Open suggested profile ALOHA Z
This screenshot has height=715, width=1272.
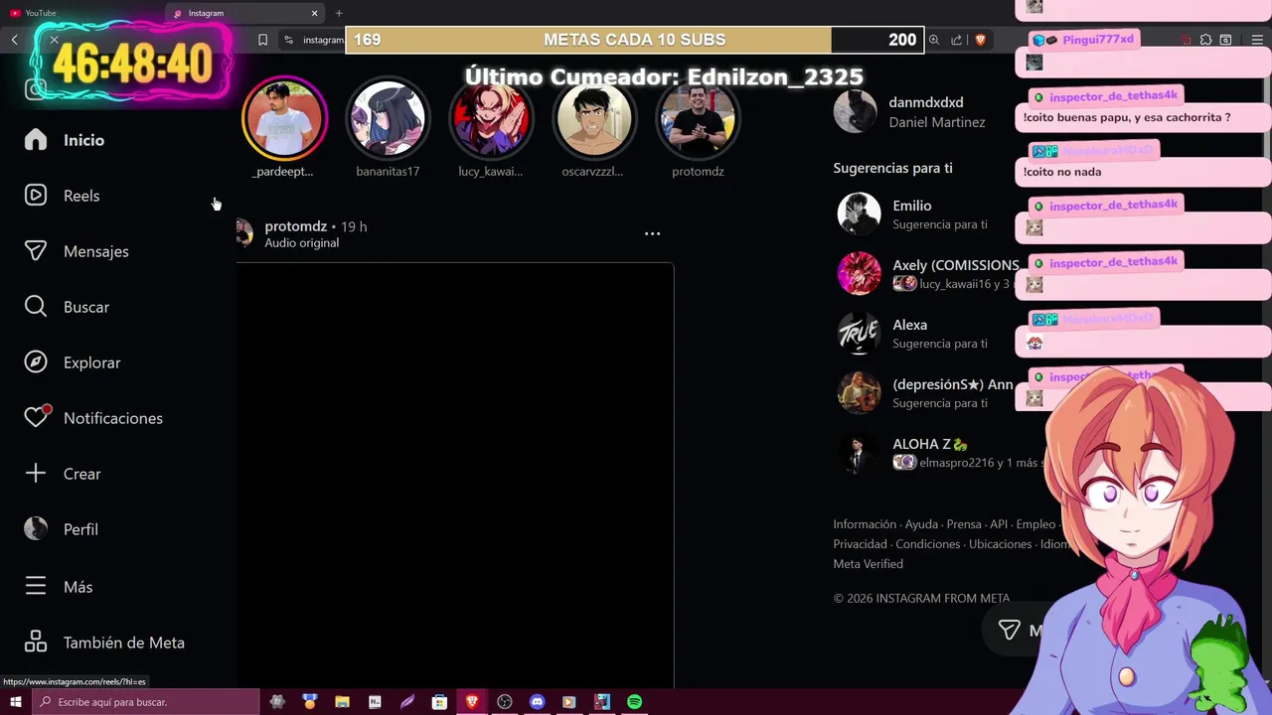[929, 444]
